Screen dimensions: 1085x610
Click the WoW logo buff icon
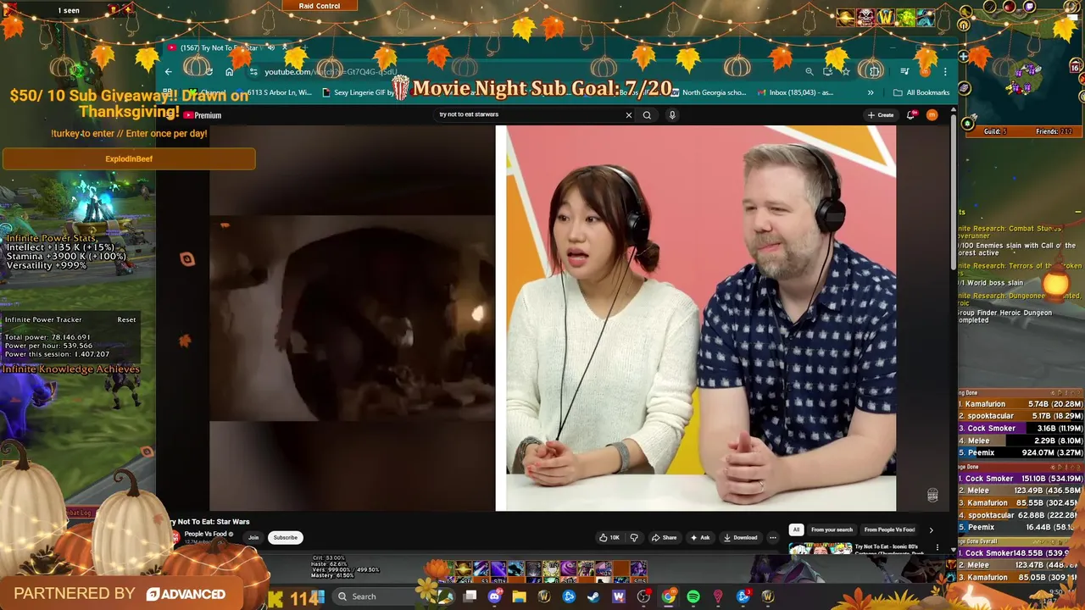tap(886, 17)
